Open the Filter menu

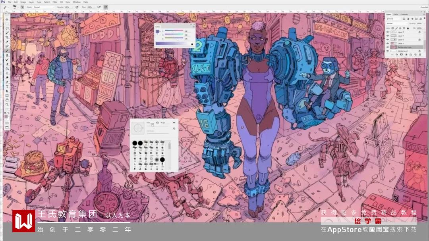(x=55, y=2)
